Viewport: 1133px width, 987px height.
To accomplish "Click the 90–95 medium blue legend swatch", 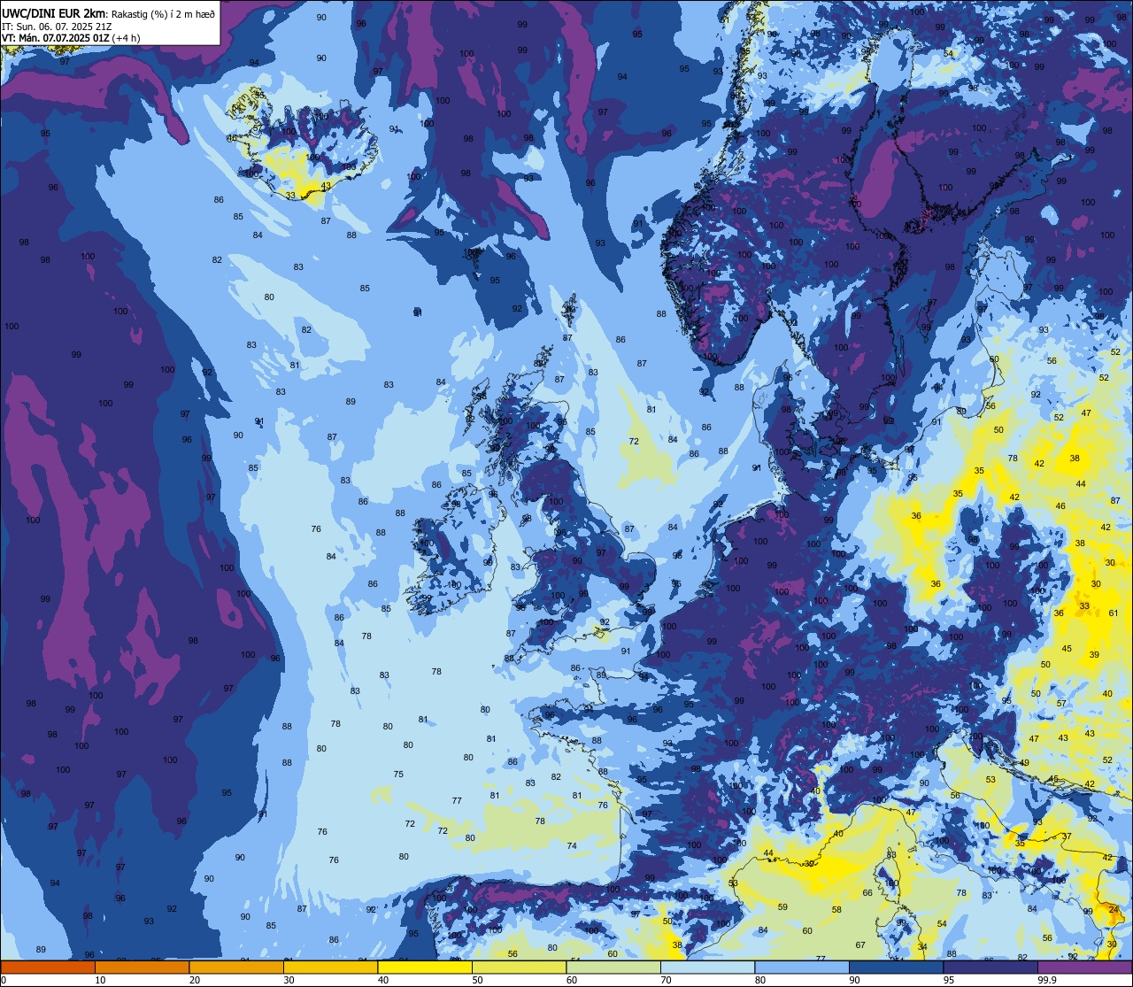I will click(x=896, y=968).
